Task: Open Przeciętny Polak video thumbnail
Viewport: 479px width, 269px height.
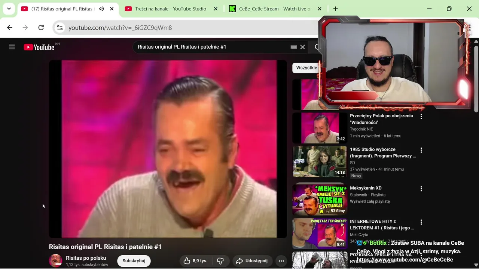Action: click(320, 128)
